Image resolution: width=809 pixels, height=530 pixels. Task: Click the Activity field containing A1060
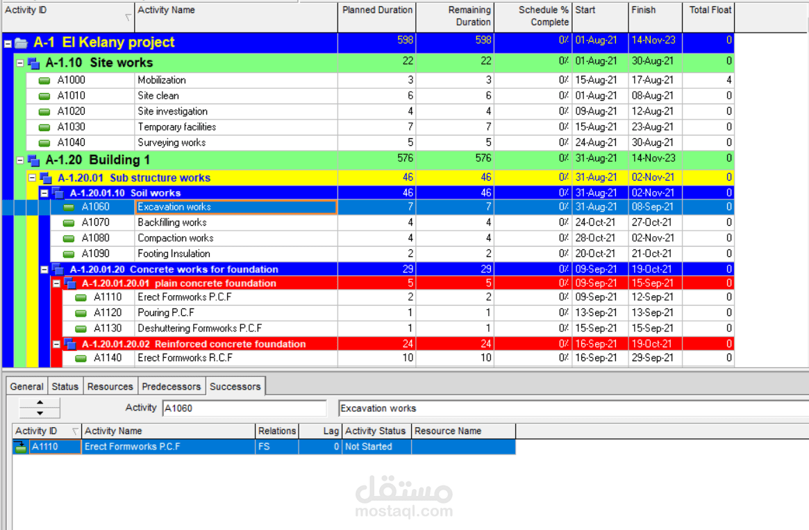244,408
